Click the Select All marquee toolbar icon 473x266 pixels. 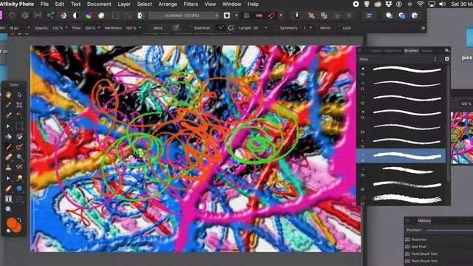115,16
